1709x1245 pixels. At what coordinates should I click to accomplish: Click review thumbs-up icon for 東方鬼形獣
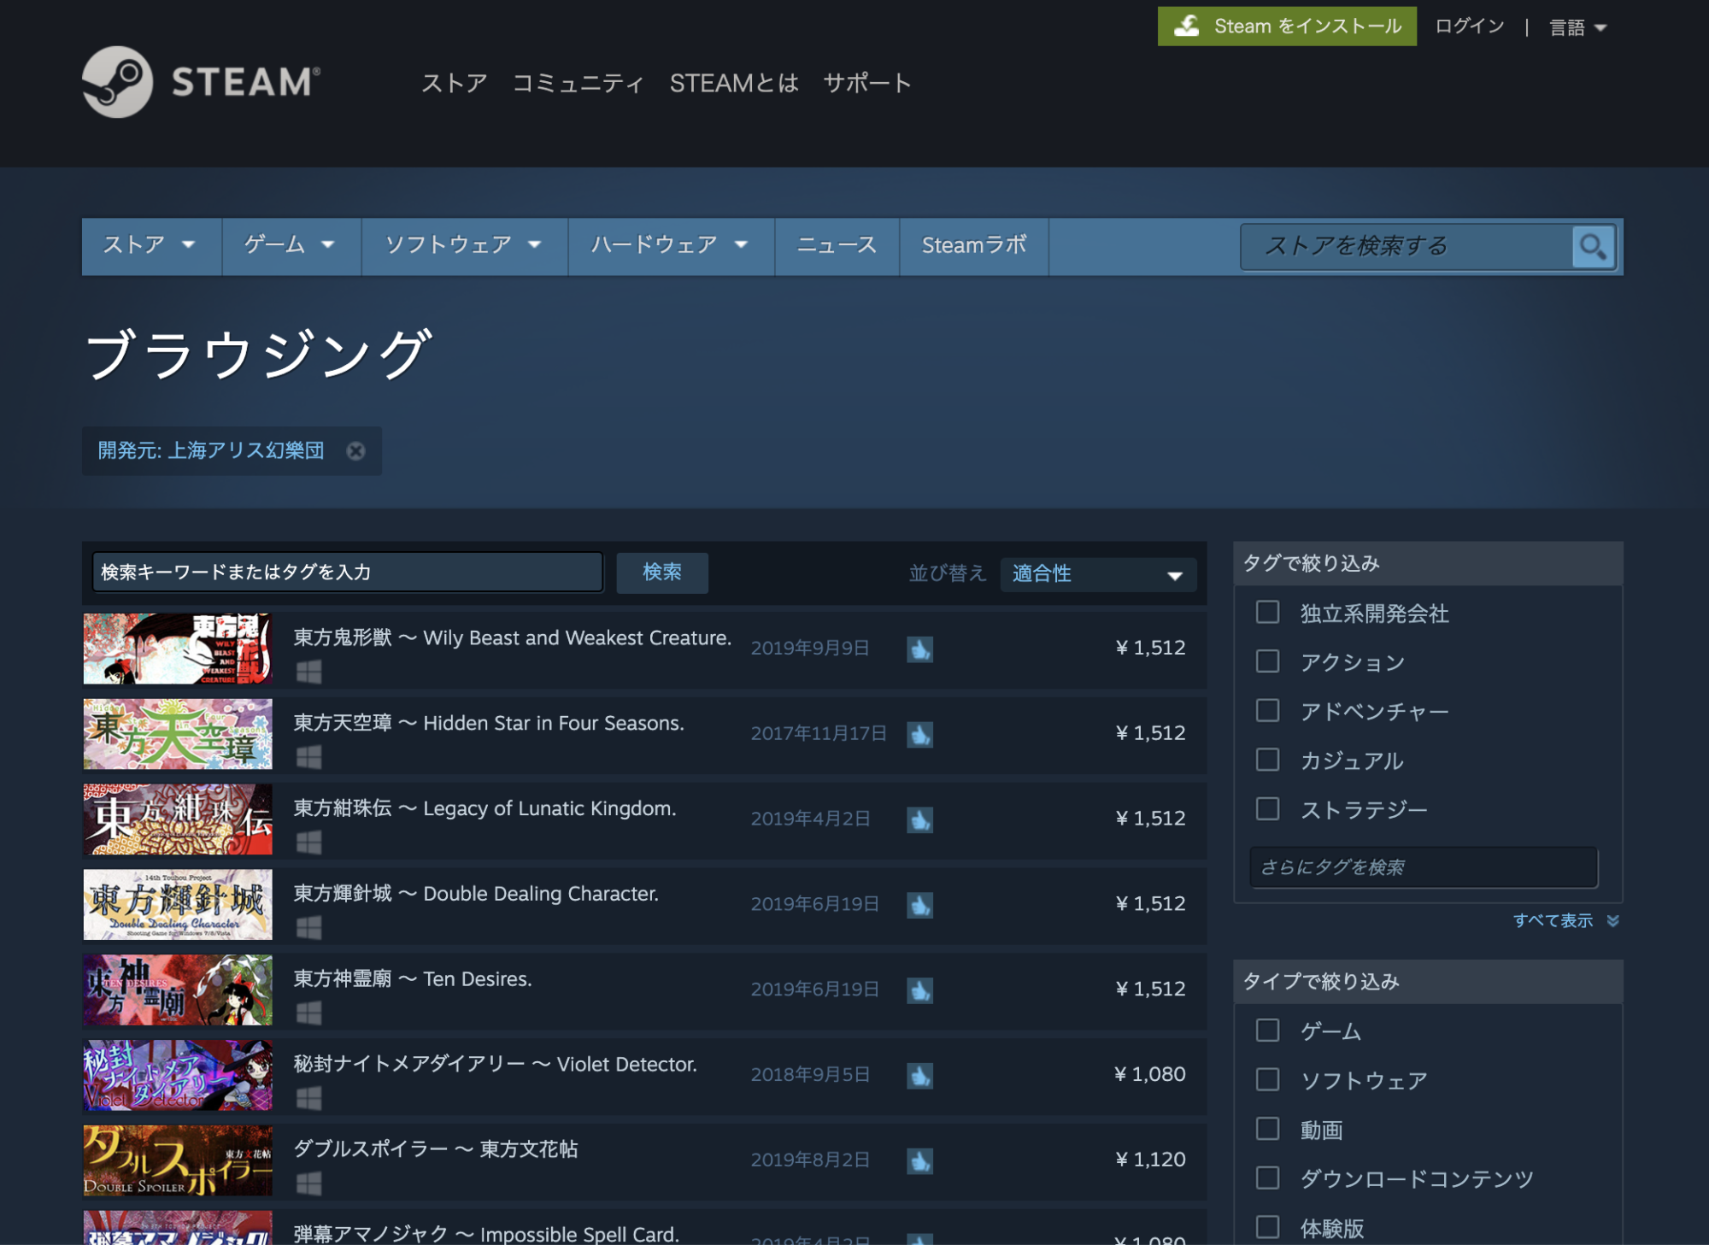(x=920, y=649)
